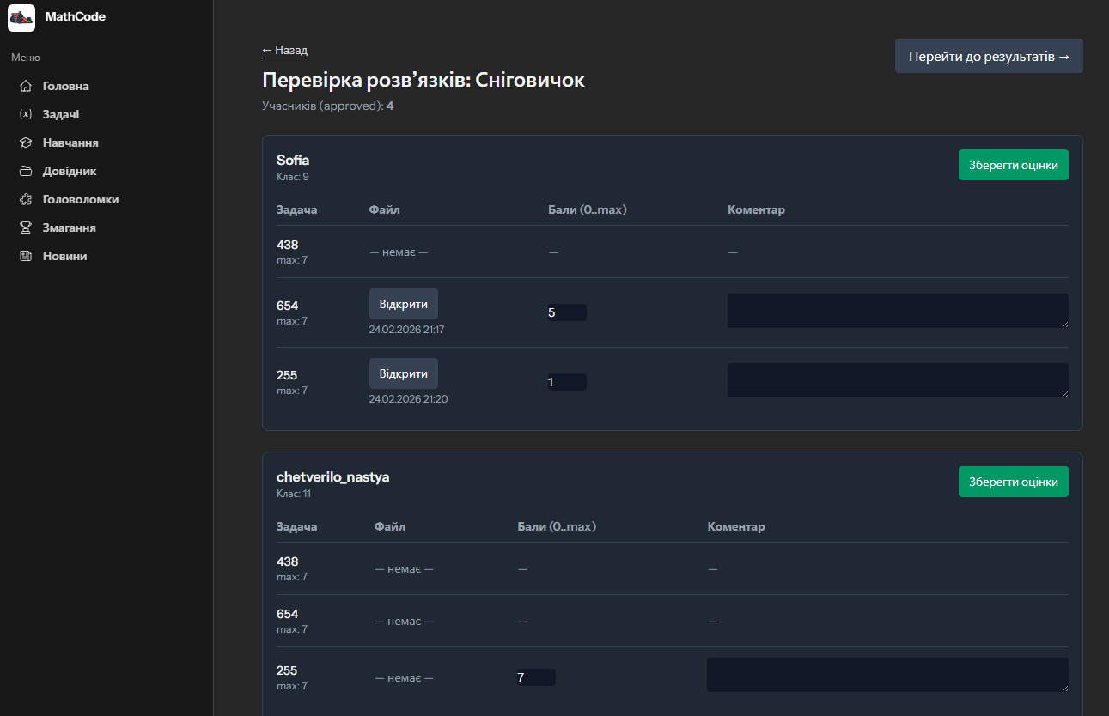Click the trophy icon beside Змагання
The height and width of the screenshot is (716, 1109).
click(26, 228)
